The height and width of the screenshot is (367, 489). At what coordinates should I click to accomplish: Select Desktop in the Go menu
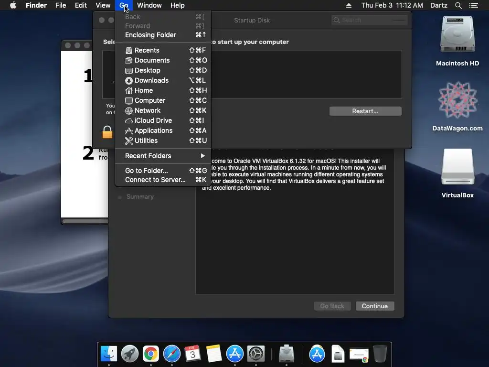click(x=163, y=70)
